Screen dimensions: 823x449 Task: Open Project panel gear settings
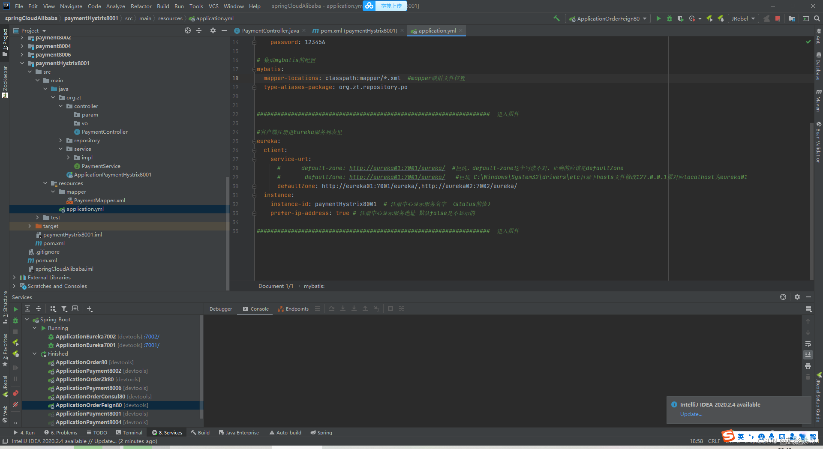(x=213, y=30)
